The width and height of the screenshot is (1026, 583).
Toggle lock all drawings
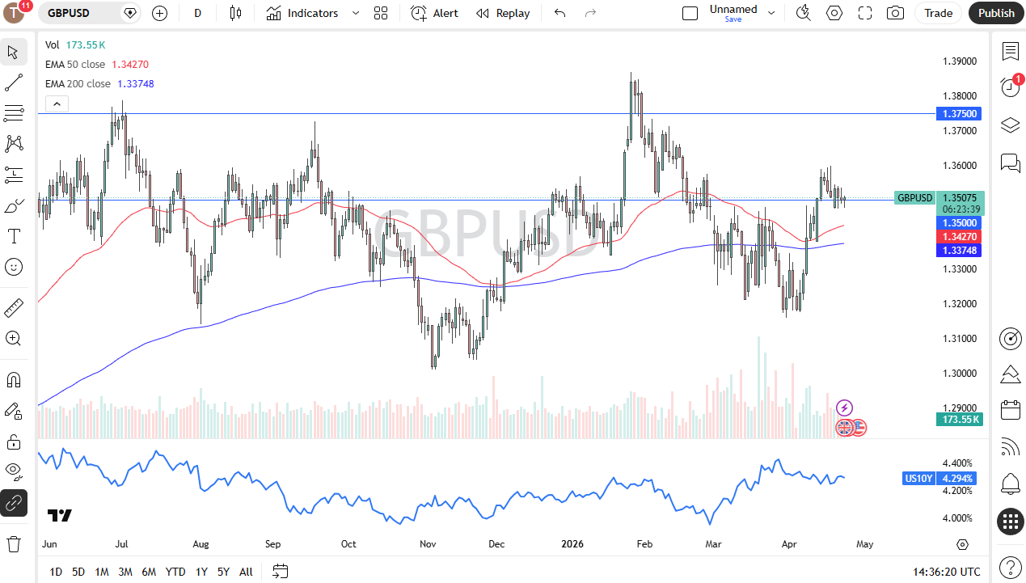click(14, 441)
